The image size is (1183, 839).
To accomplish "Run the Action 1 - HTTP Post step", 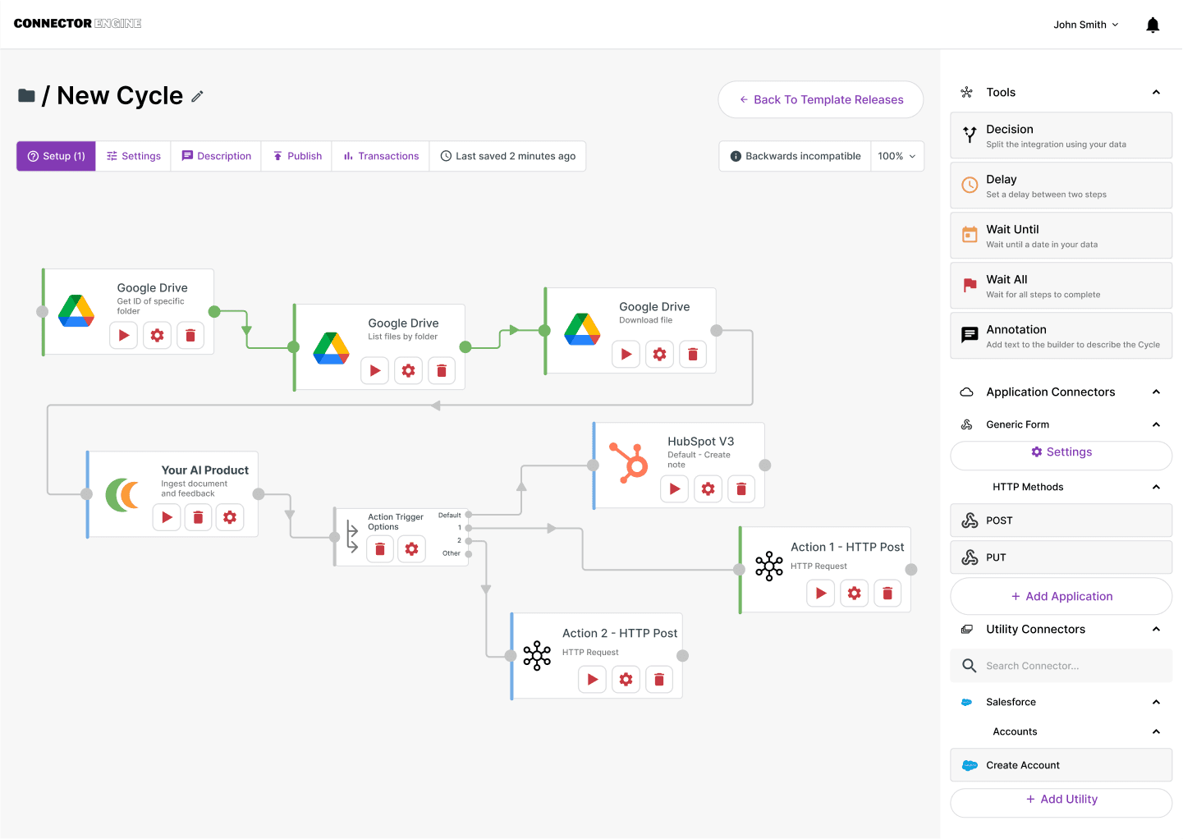I will tap(820, 593).
